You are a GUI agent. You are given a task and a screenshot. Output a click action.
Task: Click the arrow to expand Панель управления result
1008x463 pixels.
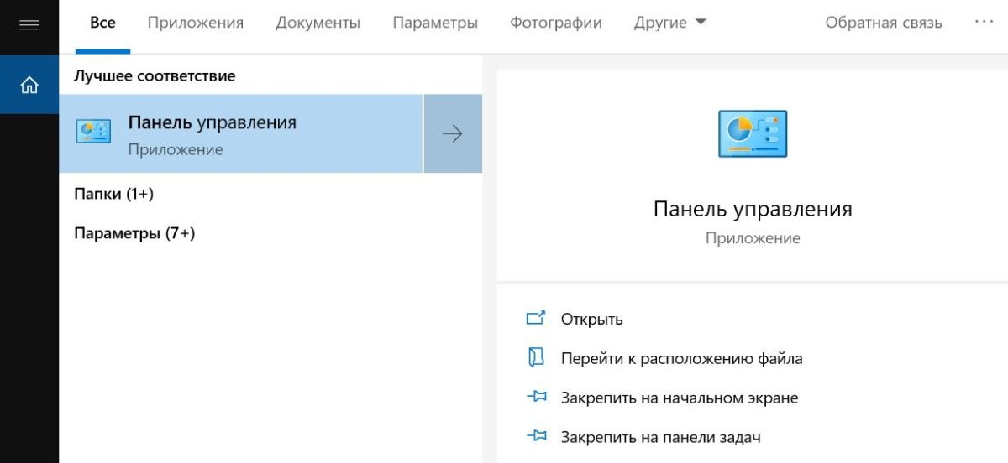(x=453, y=134)
